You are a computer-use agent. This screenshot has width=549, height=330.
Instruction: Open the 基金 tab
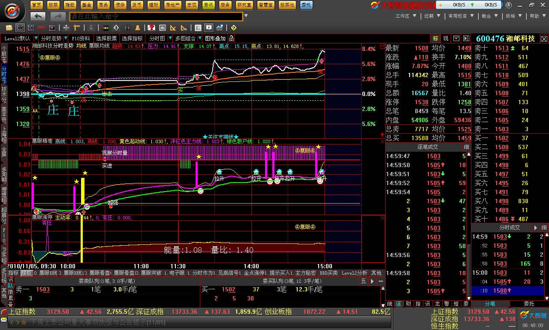[87, 5]
